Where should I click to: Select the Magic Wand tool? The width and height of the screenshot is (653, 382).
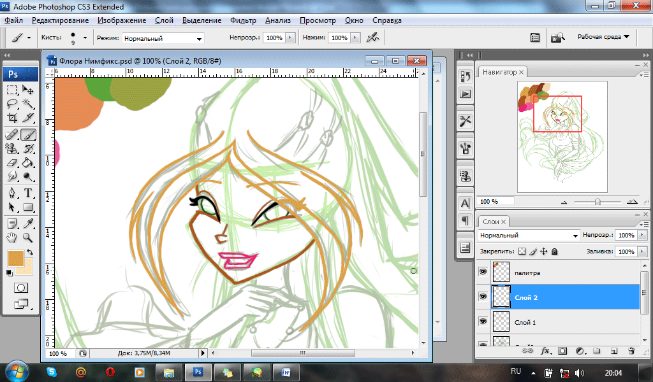[x=28, y=104]
